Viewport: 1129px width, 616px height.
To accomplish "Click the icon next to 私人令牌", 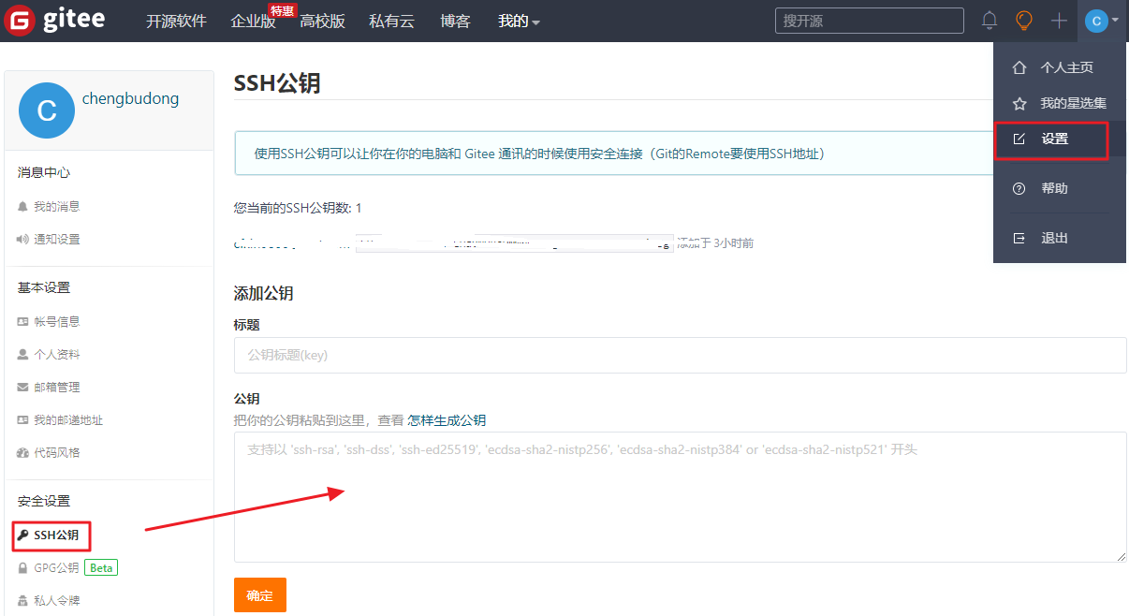I will pyautogui.click(x=23, y=600).
